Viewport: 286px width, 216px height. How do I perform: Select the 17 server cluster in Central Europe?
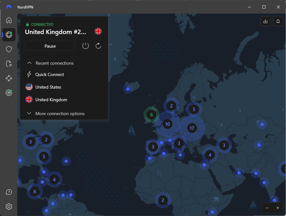click(192, 128)
